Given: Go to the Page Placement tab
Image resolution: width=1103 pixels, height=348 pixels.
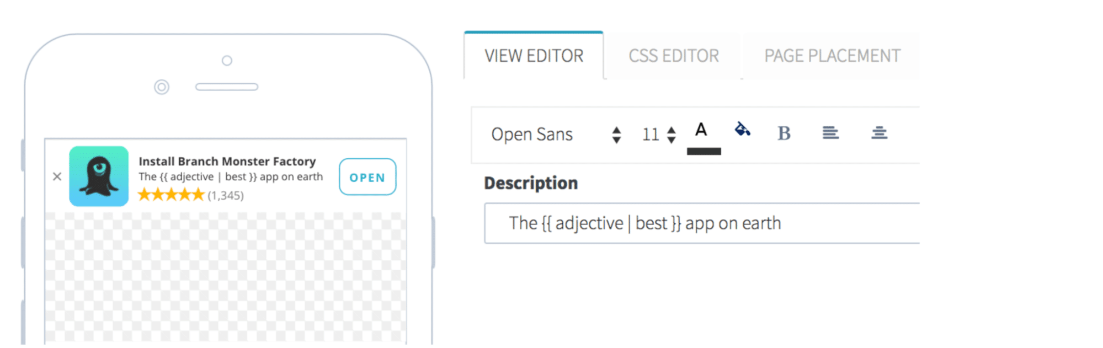Looking at the screenshot, I should click(x=832, y=56).
